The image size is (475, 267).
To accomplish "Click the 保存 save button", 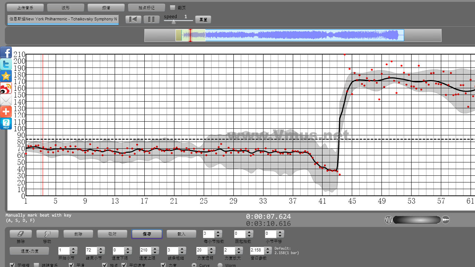I will (147, 234).
